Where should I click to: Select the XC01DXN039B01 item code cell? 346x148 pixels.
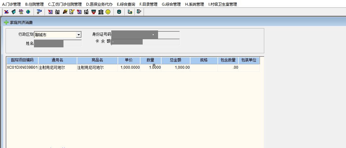[22, 67]
